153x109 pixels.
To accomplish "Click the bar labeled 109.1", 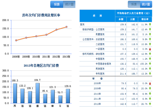I will pos(30,97).
